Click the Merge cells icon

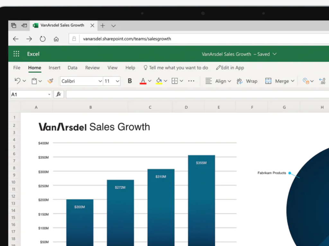268,81
